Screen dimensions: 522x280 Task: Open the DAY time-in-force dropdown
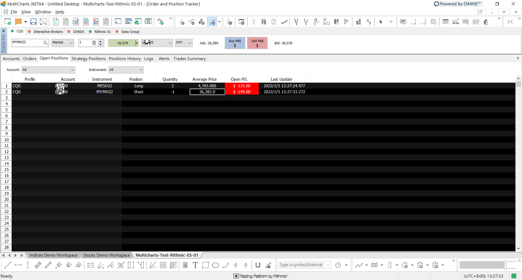pyautogui.click(x=184, y=43)
